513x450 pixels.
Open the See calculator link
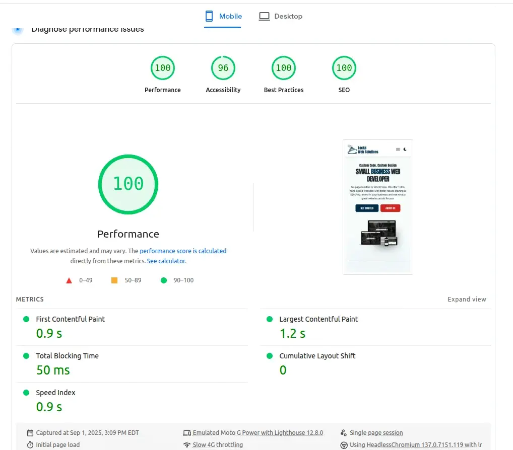click(166, 261)
